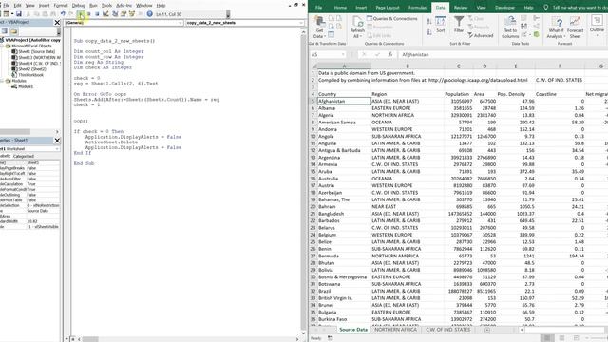The width and height of the screenshot is (608, 342).
Task: Switch to Page Layout ribbon tab
Action: click(x=388, y=8)
